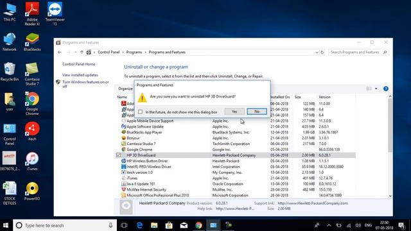Show hidden system tray icons
Image resolution: width=411 pixels, height=231 pixels.
(329, 225)
